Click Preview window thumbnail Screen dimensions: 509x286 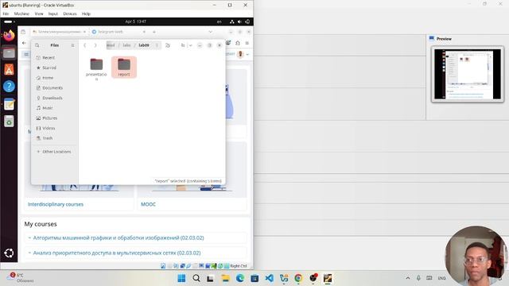click(468, 74)
